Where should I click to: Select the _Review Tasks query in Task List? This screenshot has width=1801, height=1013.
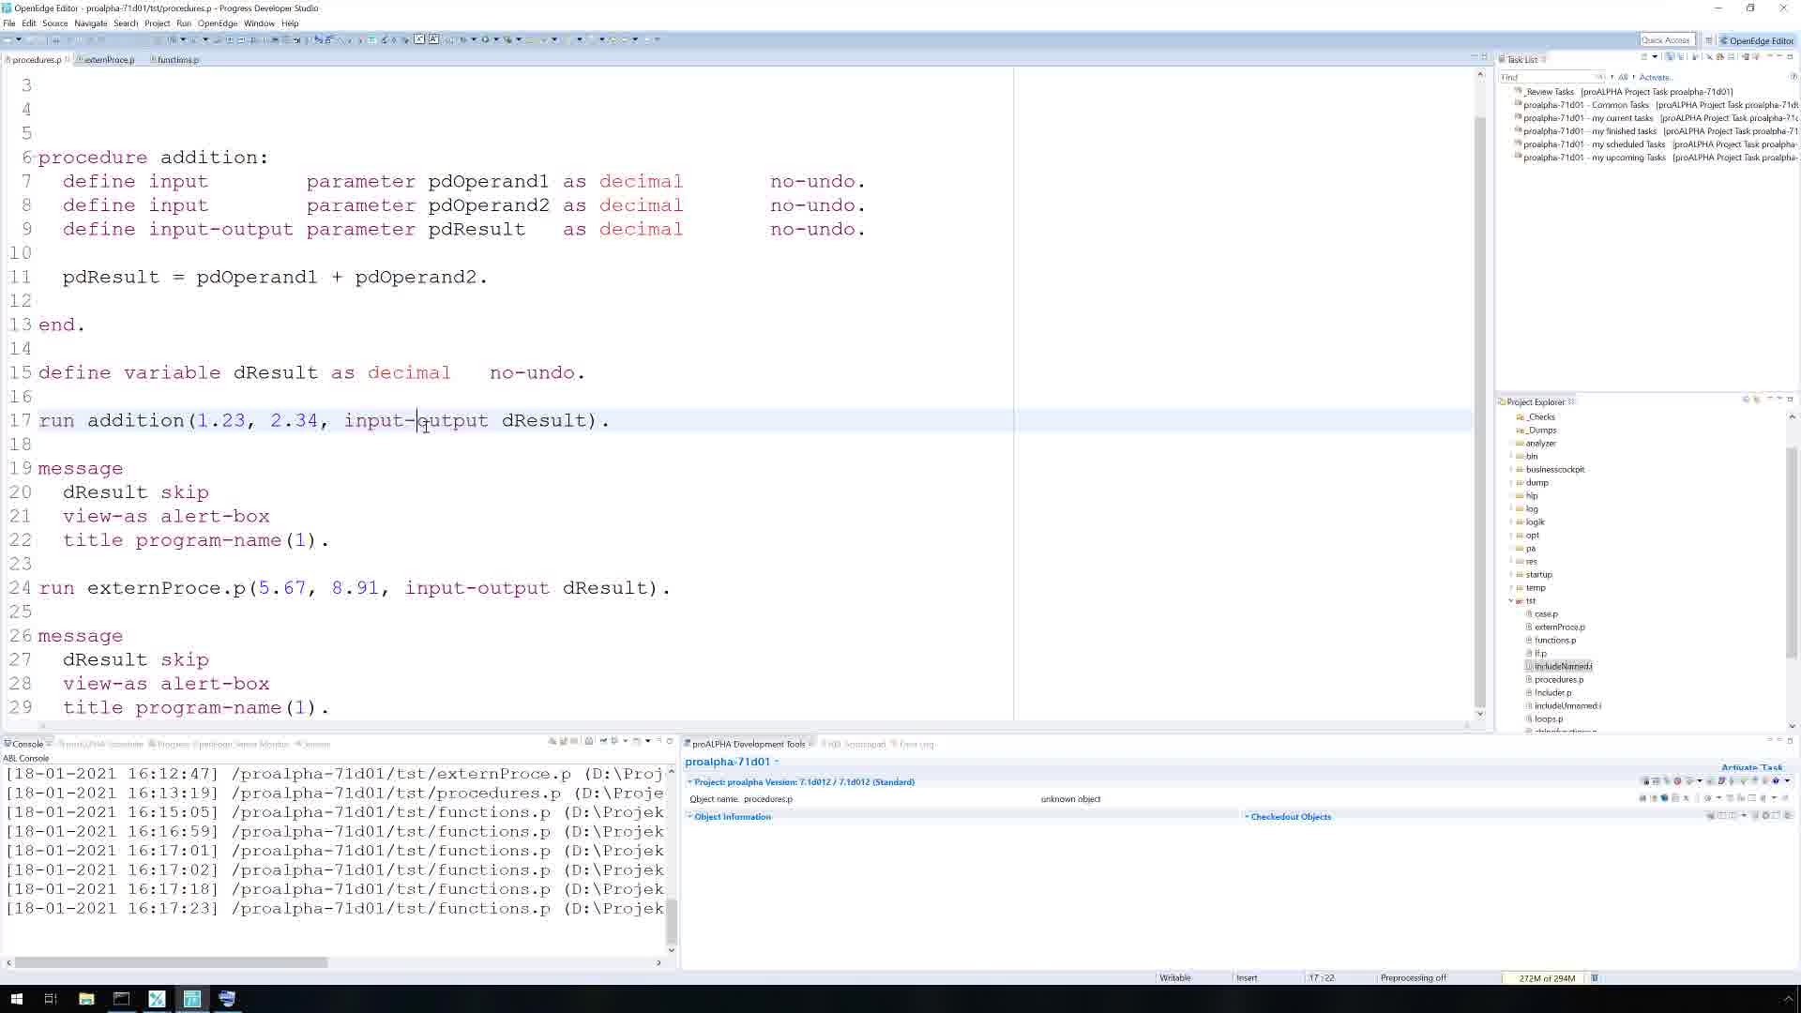coord(1627,92)
